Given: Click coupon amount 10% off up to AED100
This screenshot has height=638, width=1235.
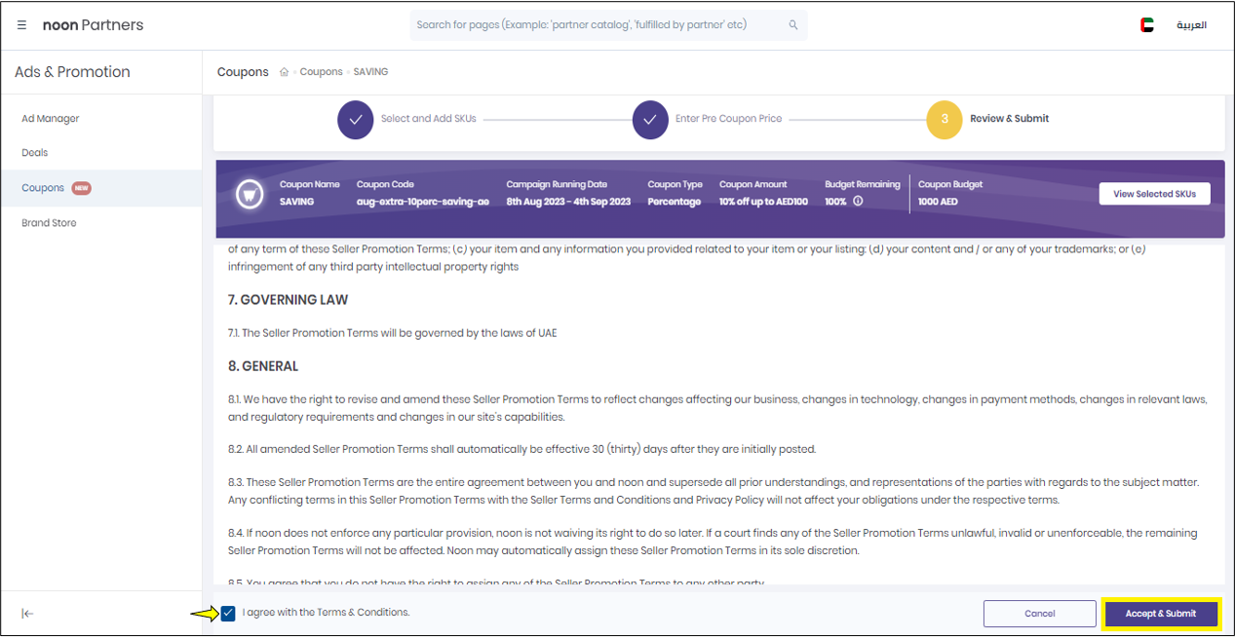Looking at the screenshot, I should click(764, 202).
